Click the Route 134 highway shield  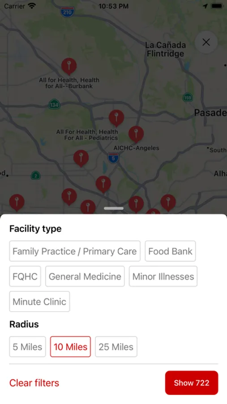click(x=54, y=104)
